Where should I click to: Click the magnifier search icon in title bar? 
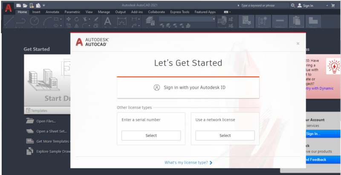tap(293, 6)
